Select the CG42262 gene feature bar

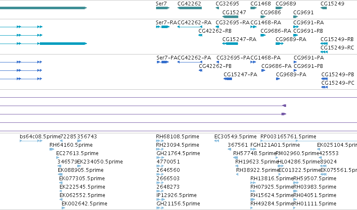[x=190, y=8]
